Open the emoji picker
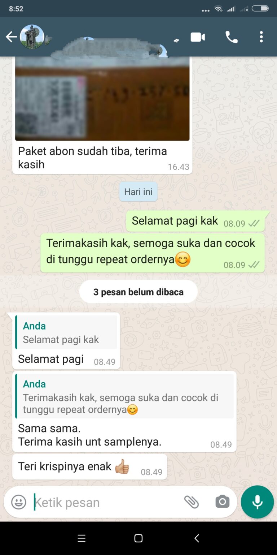Image resolution: width=277 pixels, height=555 pixels. coord(19,502)
